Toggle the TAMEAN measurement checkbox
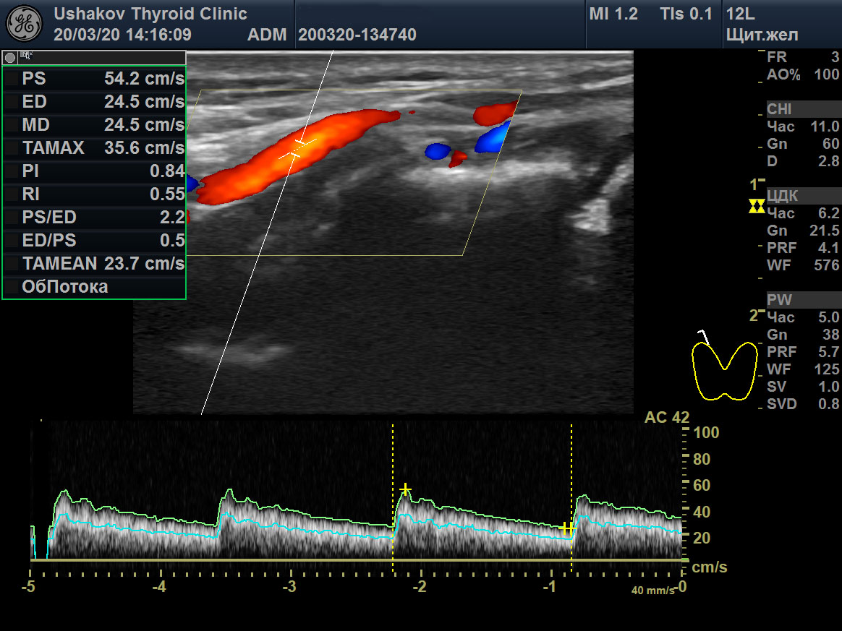Image resolution: width=842 pixels, height=631 pixels. (10, 264)
